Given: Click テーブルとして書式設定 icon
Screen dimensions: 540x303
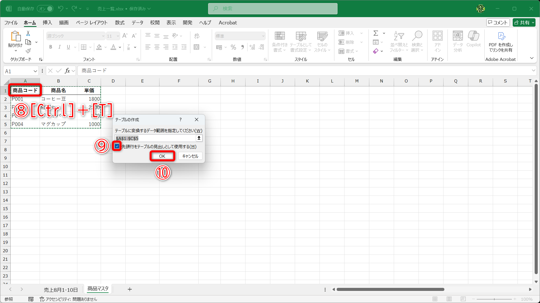Looking at the screenshot, I should (300, 42).
